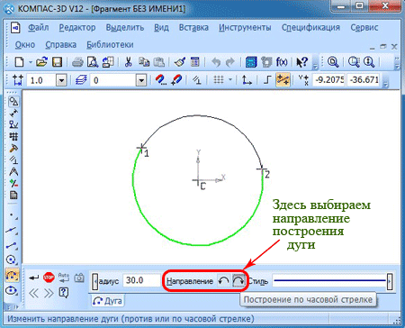The image size is (405, 328).
Task: Expand the current state toolbar overflow chevron
Action: click(x=386, y=85)
